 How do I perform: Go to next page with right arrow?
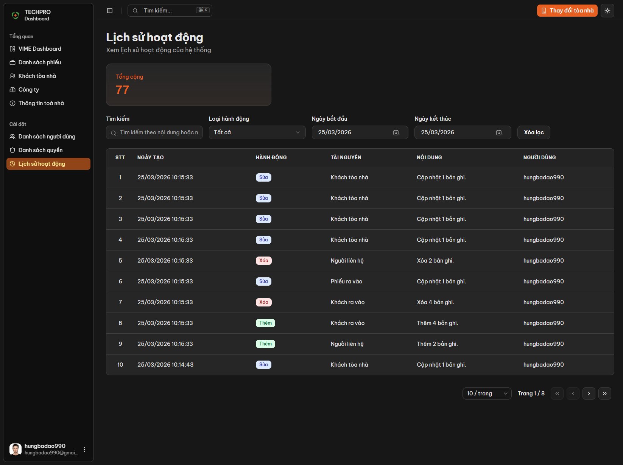pyautogui.click(x=589, y=393)
